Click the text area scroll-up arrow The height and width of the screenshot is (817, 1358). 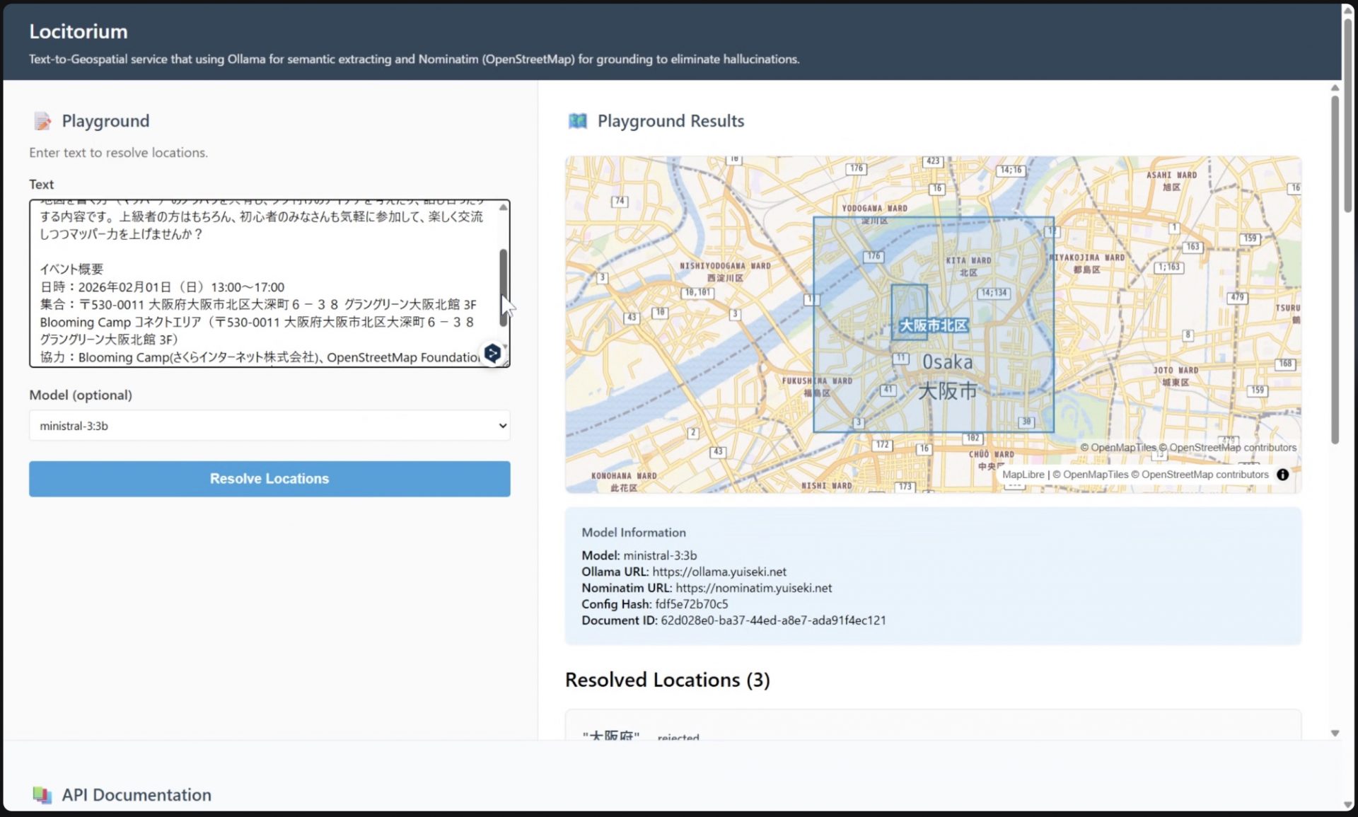coord(503,207)
